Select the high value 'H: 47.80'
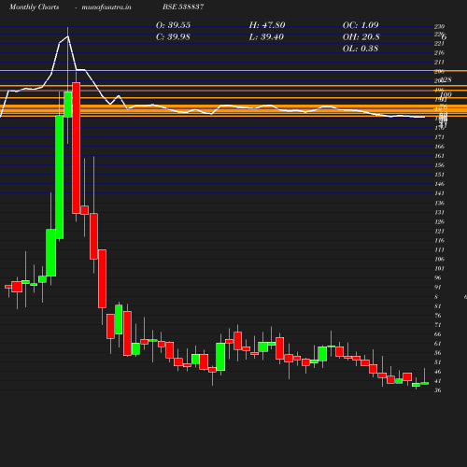467x467 pixels. 267,25
